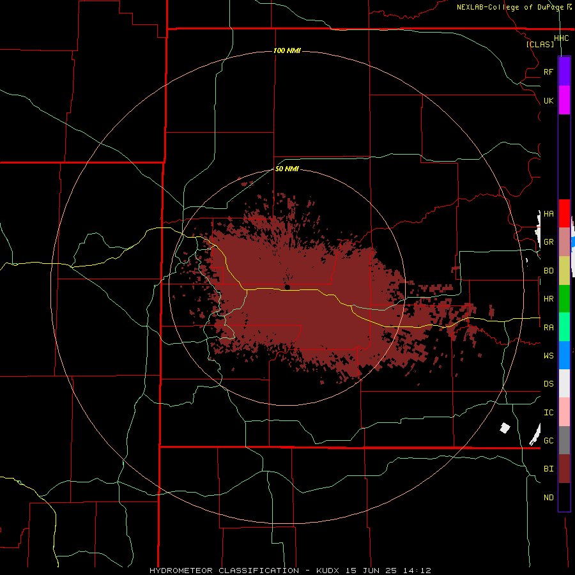The height and width of the screenshot is (575, 575).
Task: Pick the RA aqua-green legend swatch
Action: click(564, 327)
